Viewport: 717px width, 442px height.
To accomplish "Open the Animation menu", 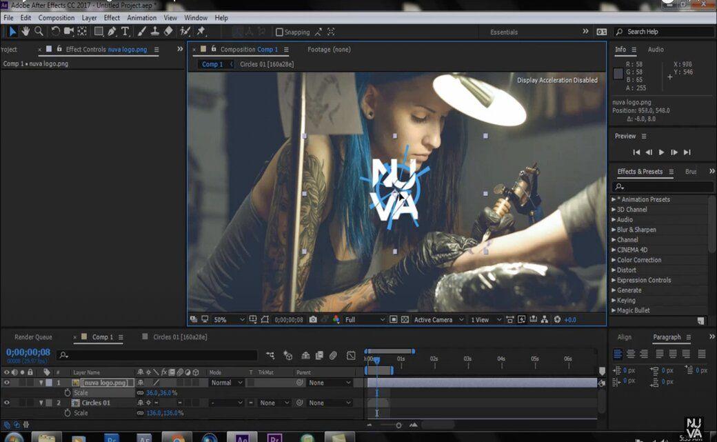I will (142, 18).
